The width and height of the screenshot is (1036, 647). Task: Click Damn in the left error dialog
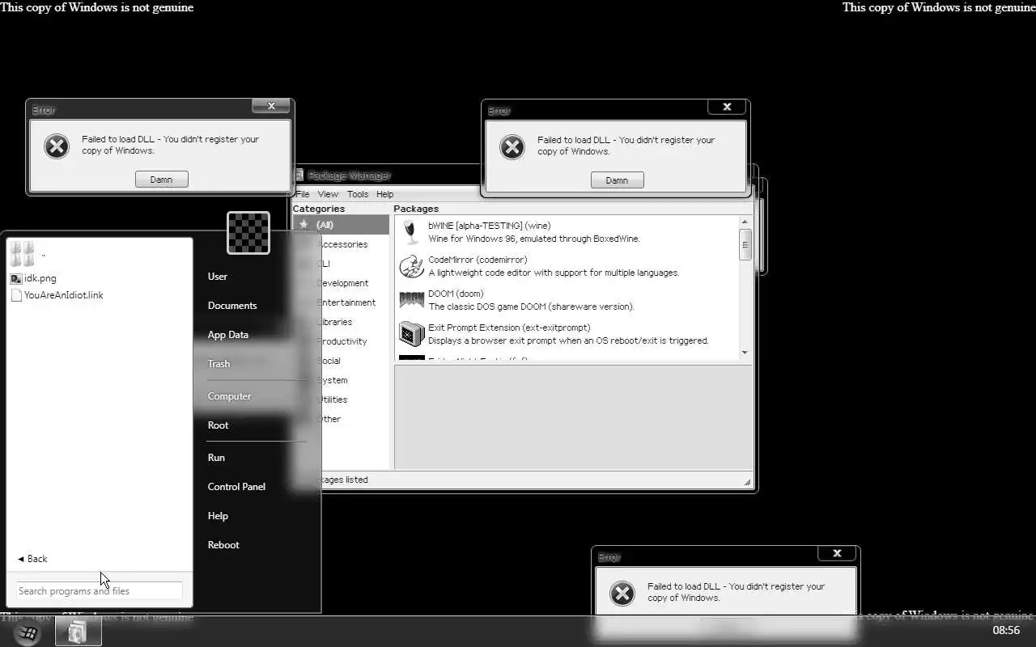tap(162, 180)
